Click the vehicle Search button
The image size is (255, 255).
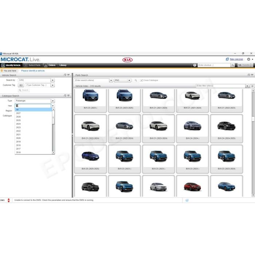(24, 90)
